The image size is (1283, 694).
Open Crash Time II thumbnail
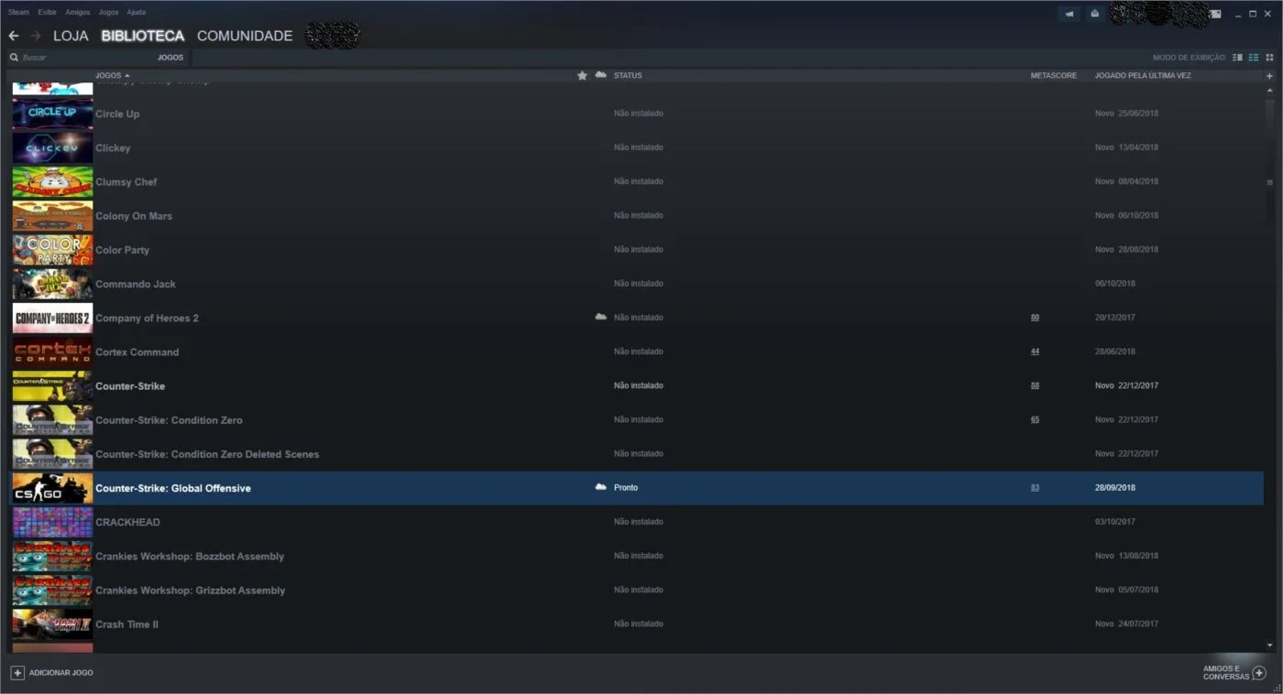click(52, 624)
